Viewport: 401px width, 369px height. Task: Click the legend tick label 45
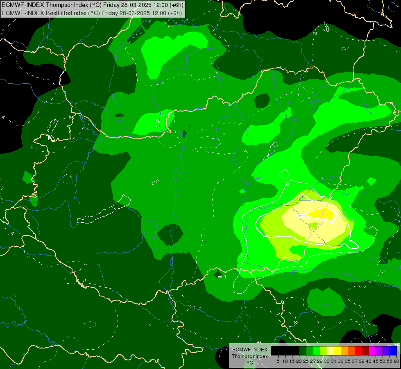point(376,361)
